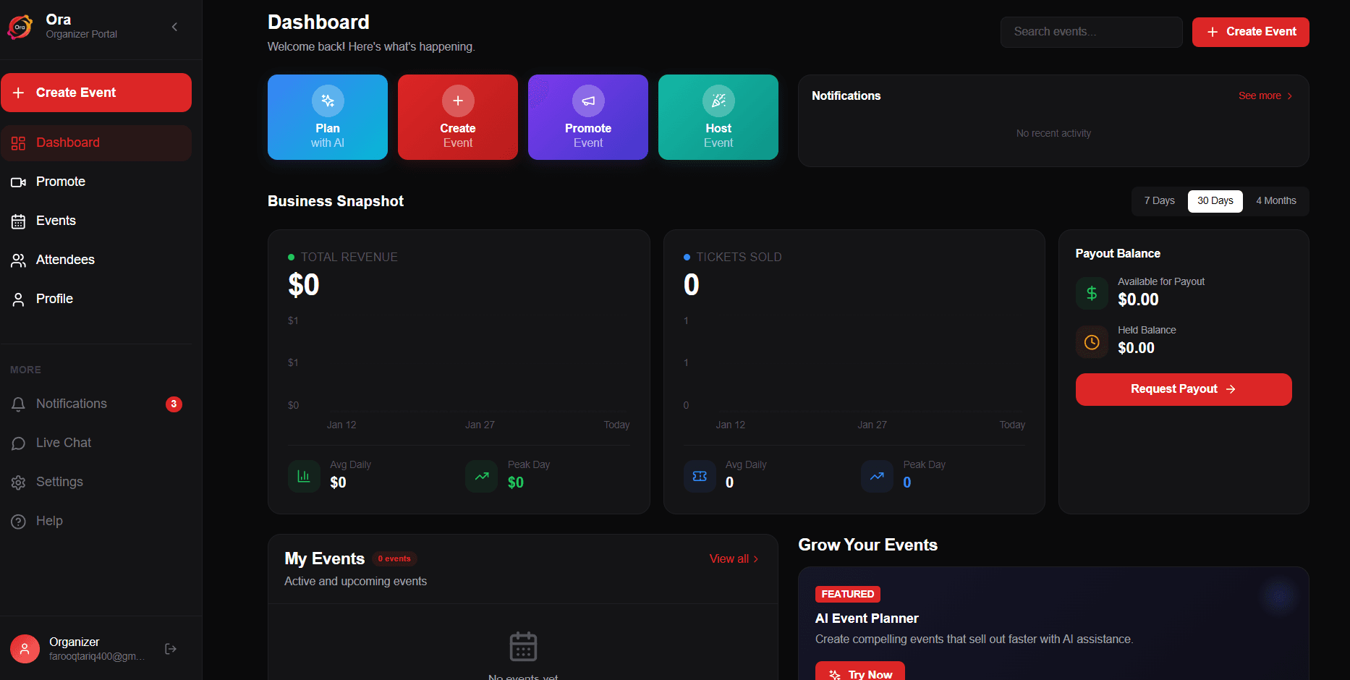Select the Plan with AI quick action
The width and height of the screenshot is (1350, 680).
point(327,116)
